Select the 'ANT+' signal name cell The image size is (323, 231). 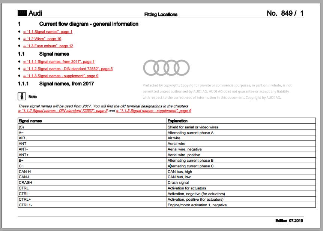(92, 155)
